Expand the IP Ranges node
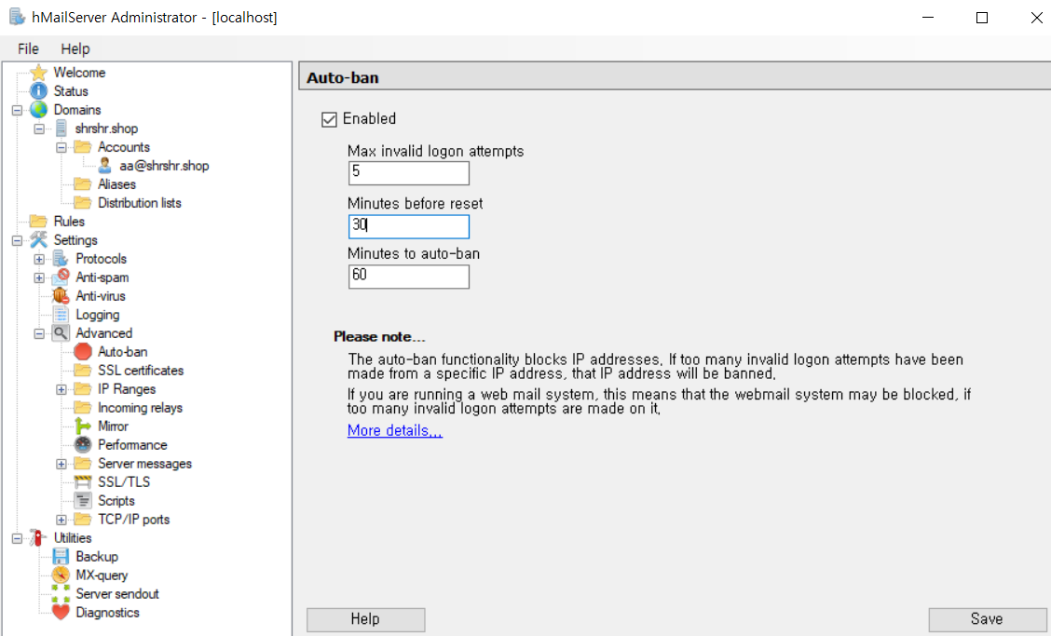The height and width of the screenshot is (636, 1051). 61,389
